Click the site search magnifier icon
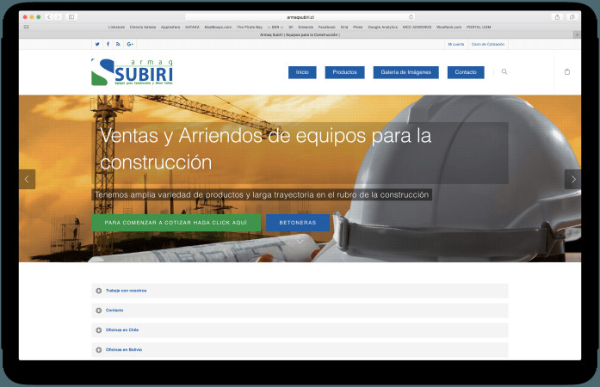600x387 pixels. click(x=504, y=71)
